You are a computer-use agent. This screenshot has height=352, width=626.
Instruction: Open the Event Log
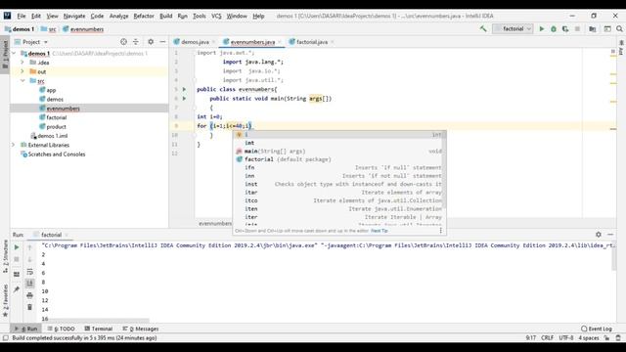597,329
